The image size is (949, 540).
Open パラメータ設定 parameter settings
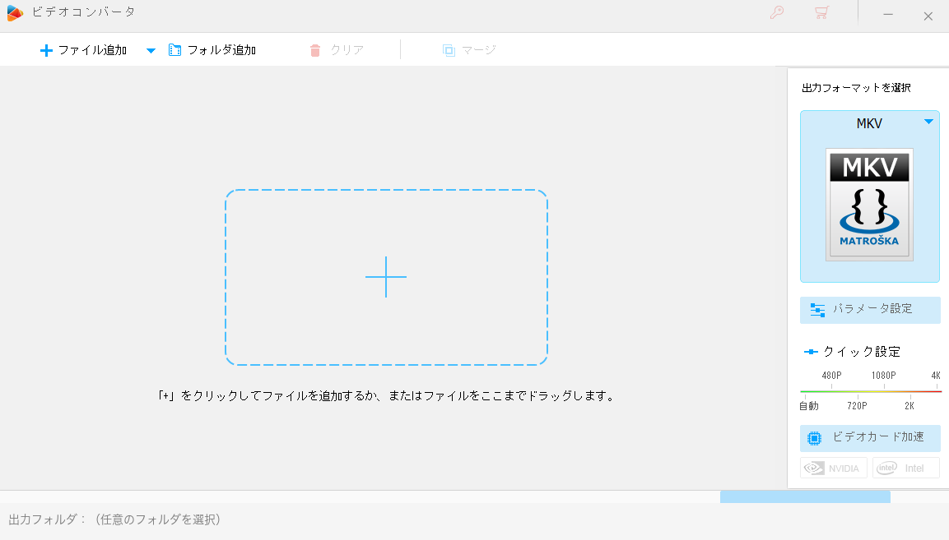click(x=870, y=310)
